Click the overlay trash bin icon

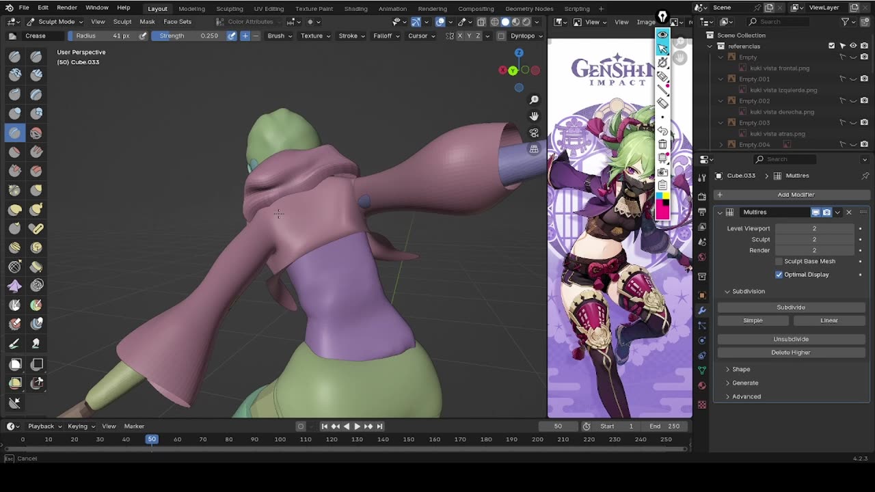[662, 143]
